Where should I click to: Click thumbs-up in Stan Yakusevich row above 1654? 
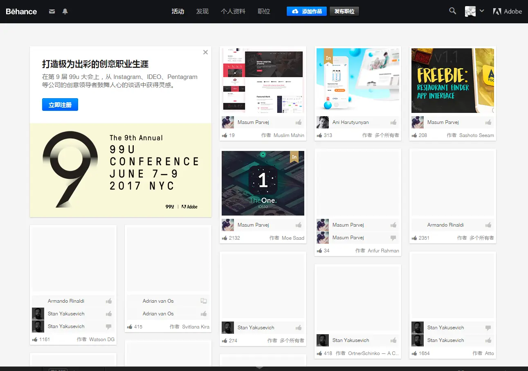[488, 340]
